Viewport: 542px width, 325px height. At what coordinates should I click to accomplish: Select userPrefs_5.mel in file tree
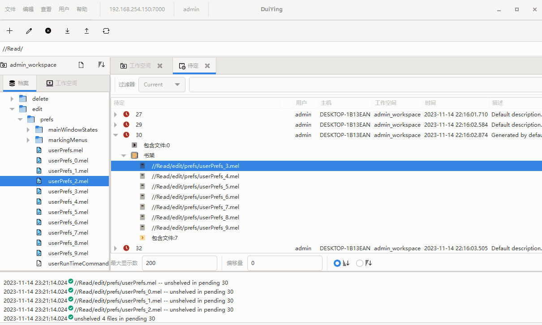pyautogui.click(x=68, y=212)
